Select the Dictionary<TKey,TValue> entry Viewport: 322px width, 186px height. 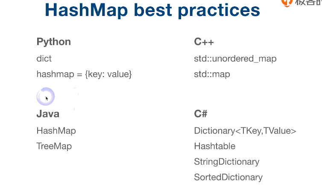[245, 131]
